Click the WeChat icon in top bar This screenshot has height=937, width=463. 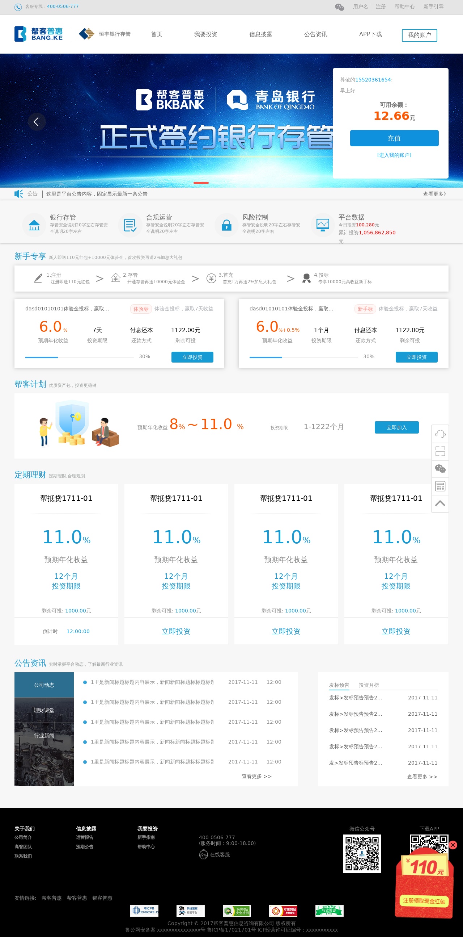pyautogui.click(x=339, y=7)
